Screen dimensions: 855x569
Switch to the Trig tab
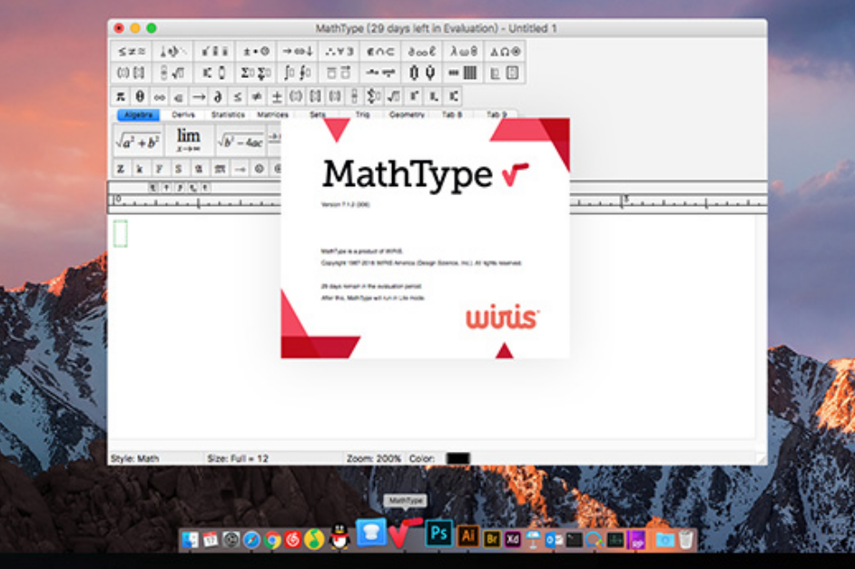tap(362, 114)
